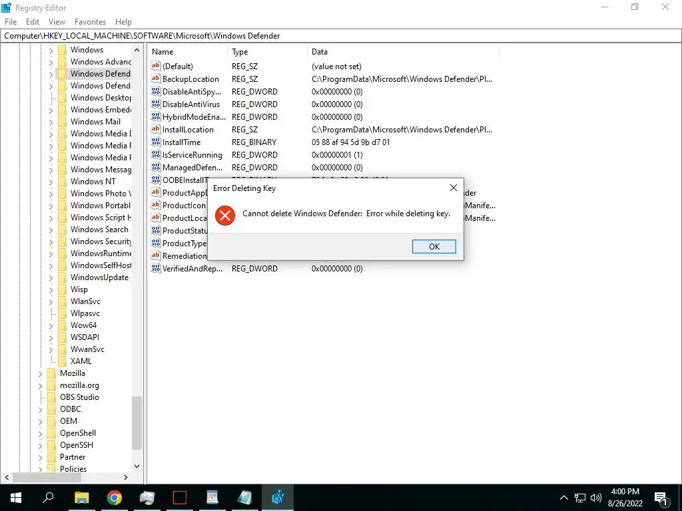The width and height of the screenshot is (682, 511).
Task: Click the tree scroll up arrow
Action: click(x=137, y=50)
